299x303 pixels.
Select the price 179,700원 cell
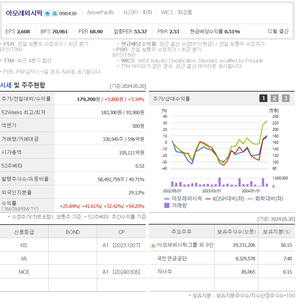point(89,99)
